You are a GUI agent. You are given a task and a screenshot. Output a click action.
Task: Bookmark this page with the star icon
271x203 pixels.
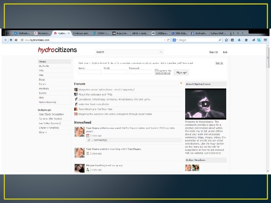click(x=227, y=40)
